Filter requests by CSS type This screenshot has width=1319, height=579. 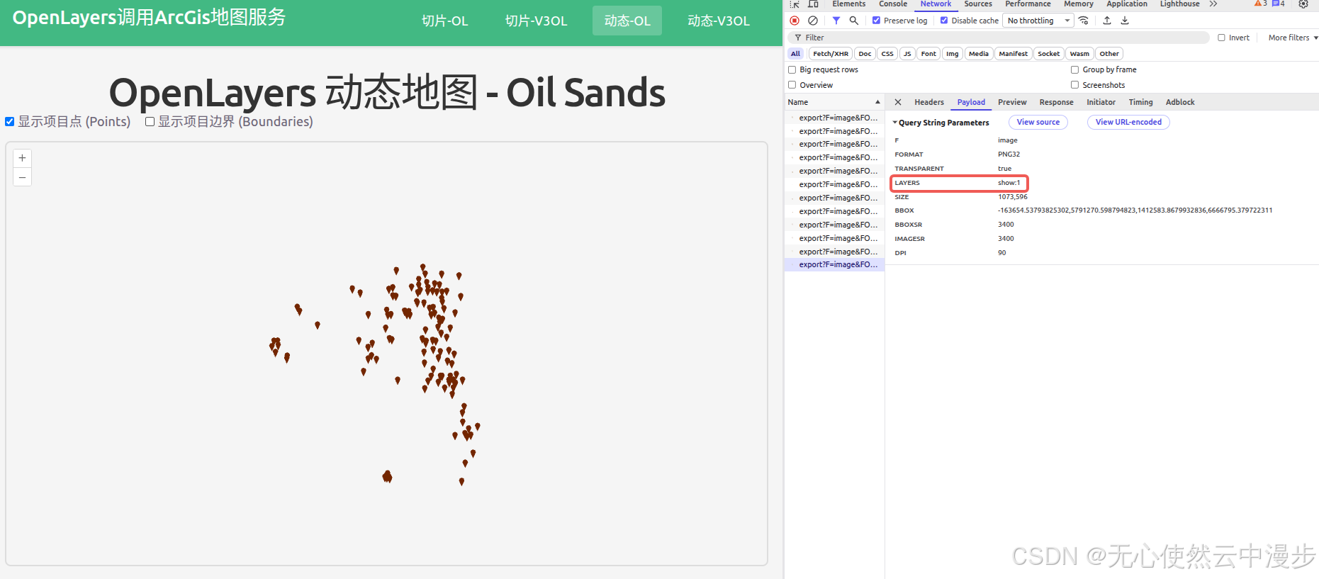pos(887,54)
